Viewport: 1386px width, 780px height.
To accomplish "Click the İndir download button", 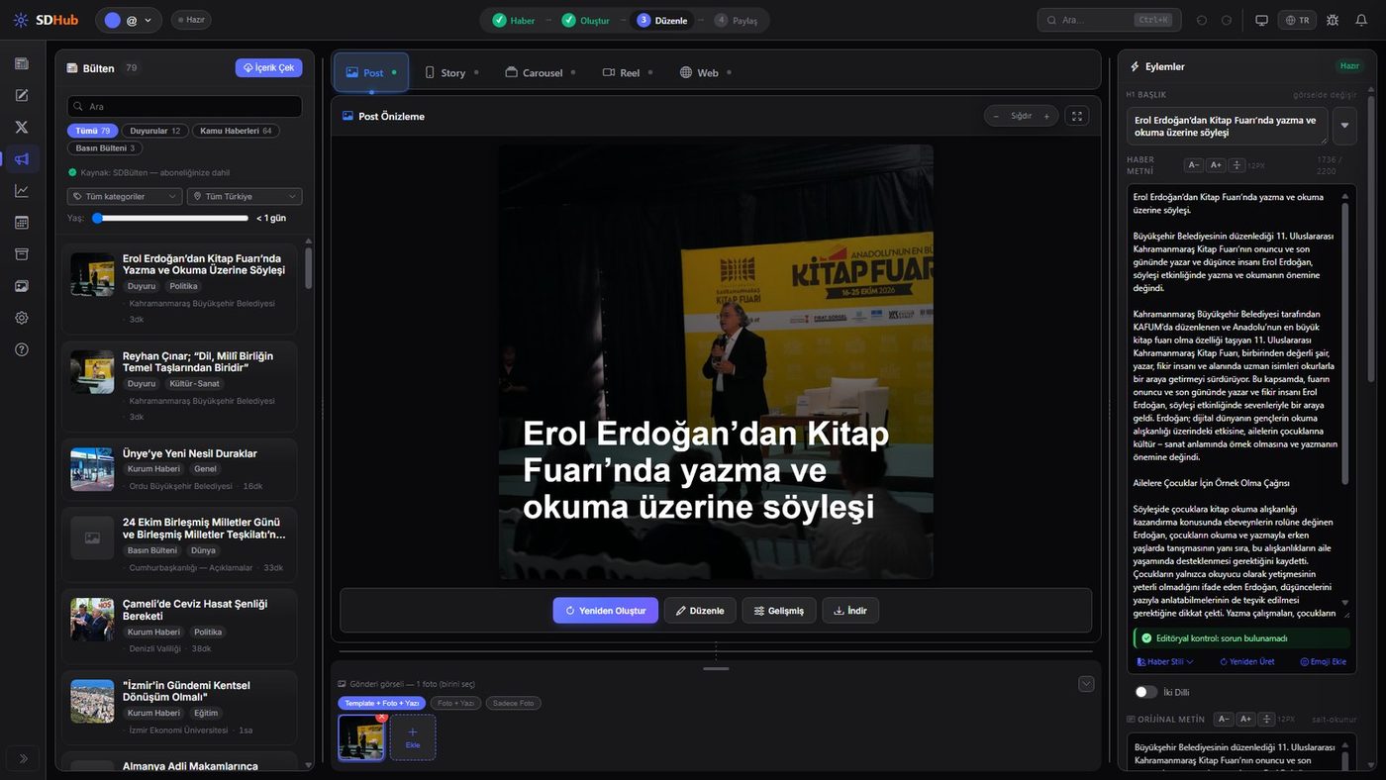I will tap(850, 611).
